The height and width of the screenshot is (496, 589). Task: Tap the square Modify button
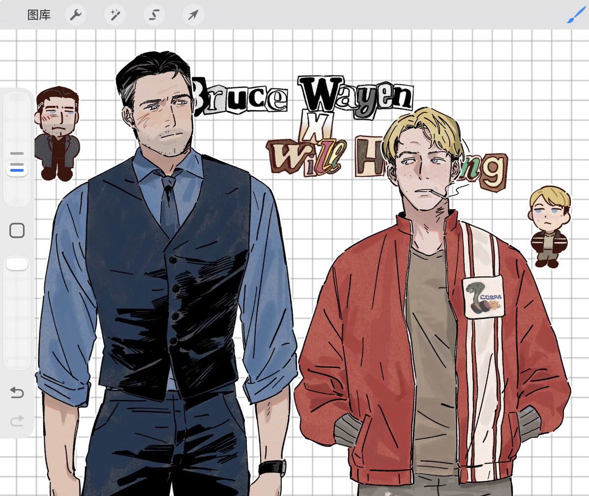coord(17,230)
